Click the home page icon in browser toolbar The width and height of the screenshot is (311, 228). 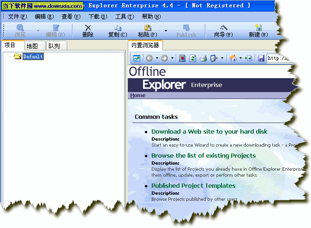click(233, 58)
